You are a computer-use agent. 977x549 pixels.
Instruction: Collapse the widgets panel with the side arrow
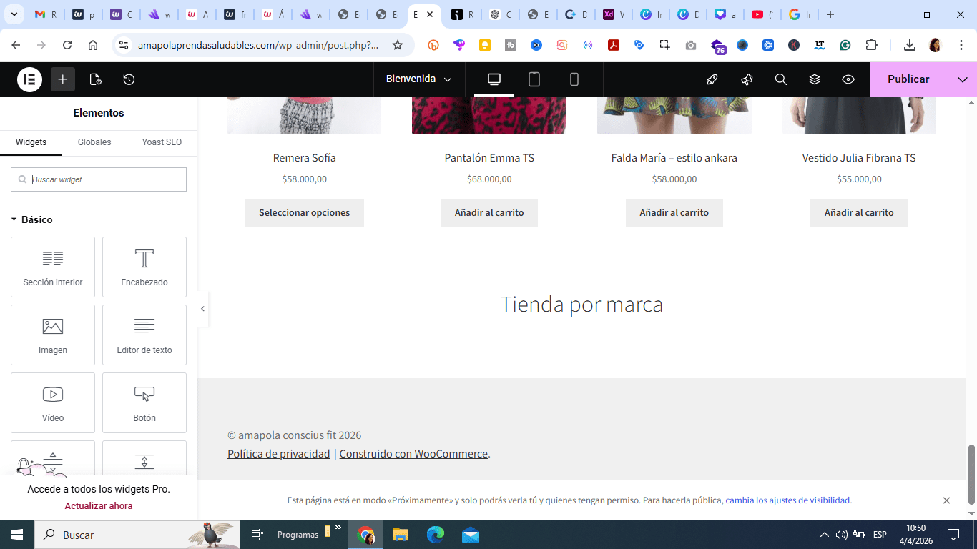(202, 309)
